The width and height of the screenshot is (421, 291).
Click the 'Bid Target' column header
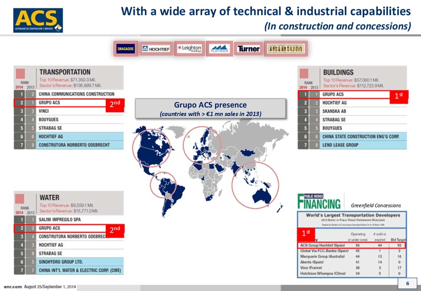399,240
